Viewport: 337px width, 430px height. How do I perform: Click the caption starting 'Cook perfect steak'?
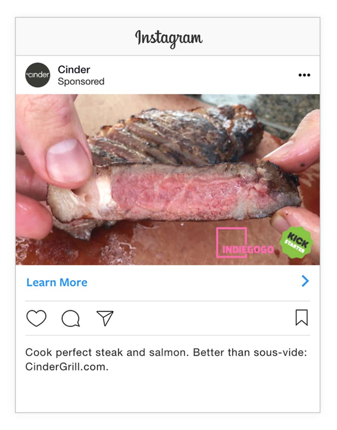tap(166, 359)
